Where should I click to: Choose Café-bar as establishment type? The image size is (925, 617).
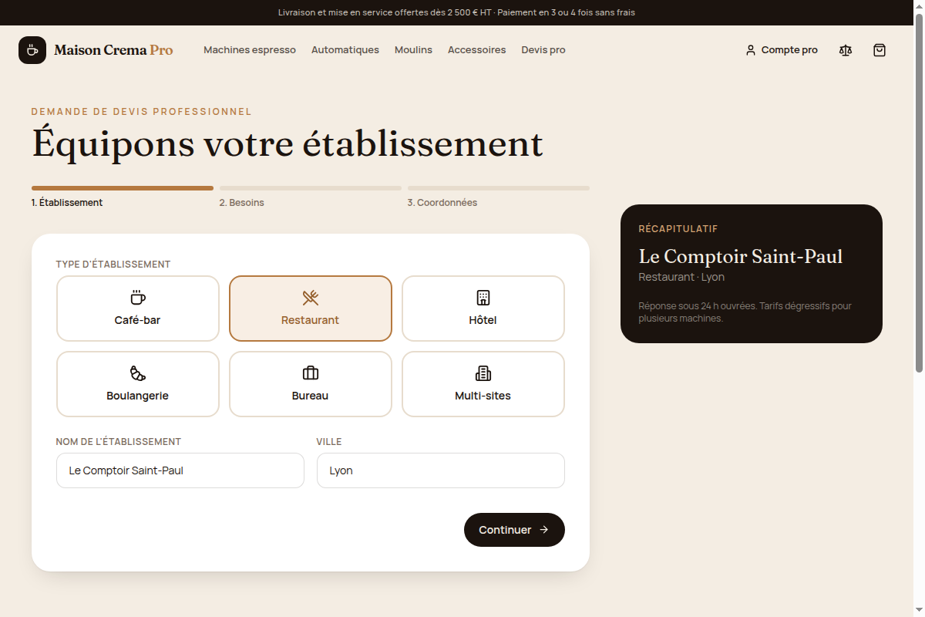[x=138, y=308]
